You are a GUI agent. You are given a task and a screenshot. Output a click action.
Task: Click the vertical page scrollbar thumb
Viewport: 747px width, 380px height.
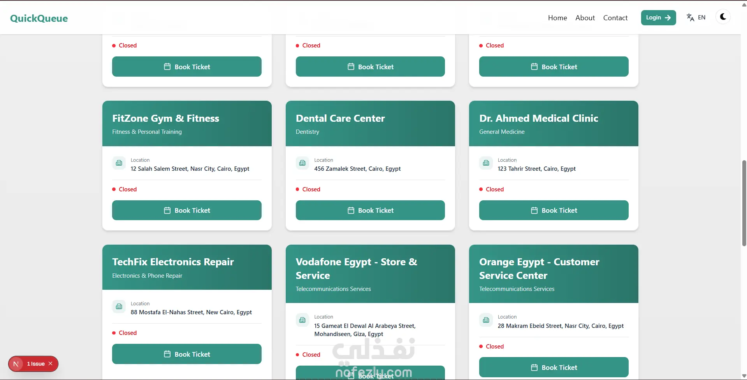744,203
